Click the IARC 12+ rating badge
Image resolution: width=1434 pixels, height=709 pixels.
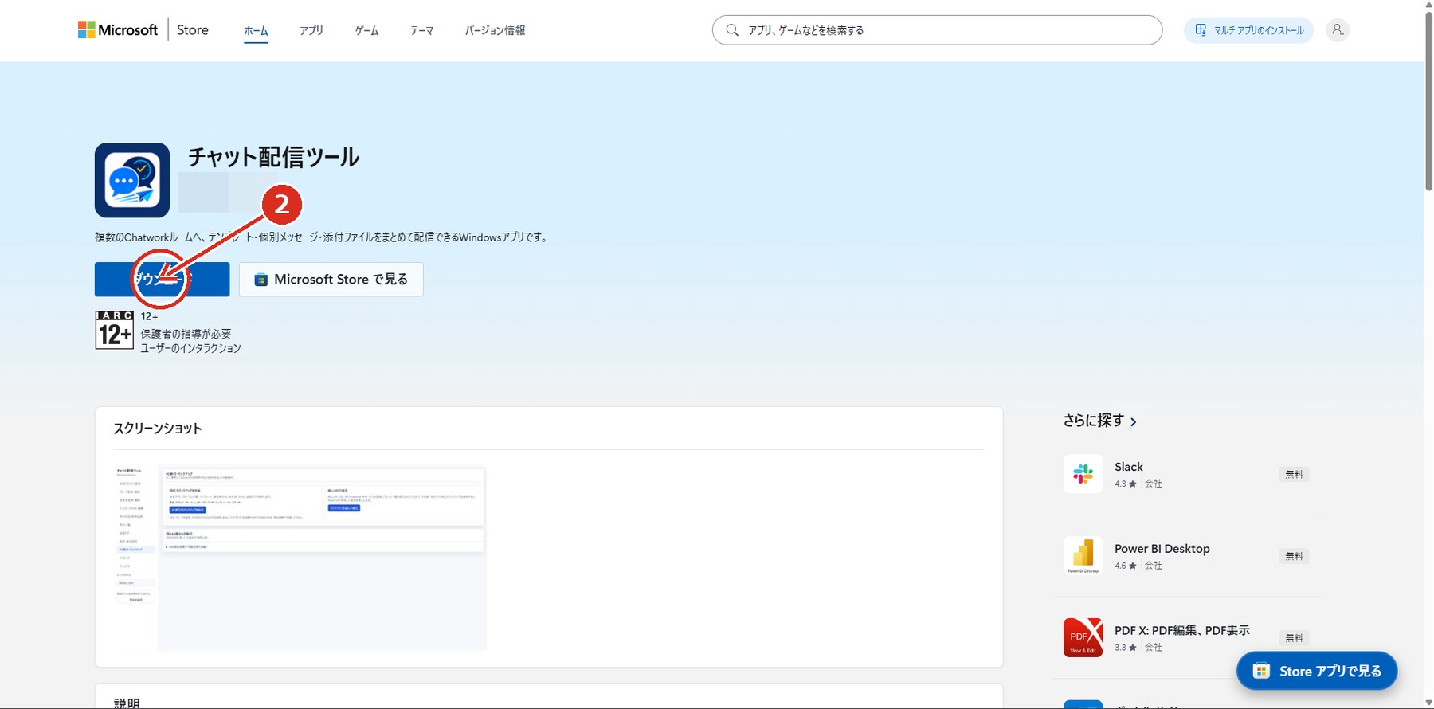(x=114, y=330)
